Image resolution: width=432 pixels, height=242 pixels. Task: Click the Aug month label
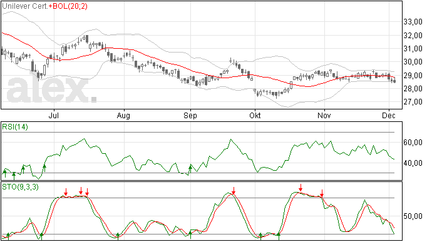coord(123,115)
